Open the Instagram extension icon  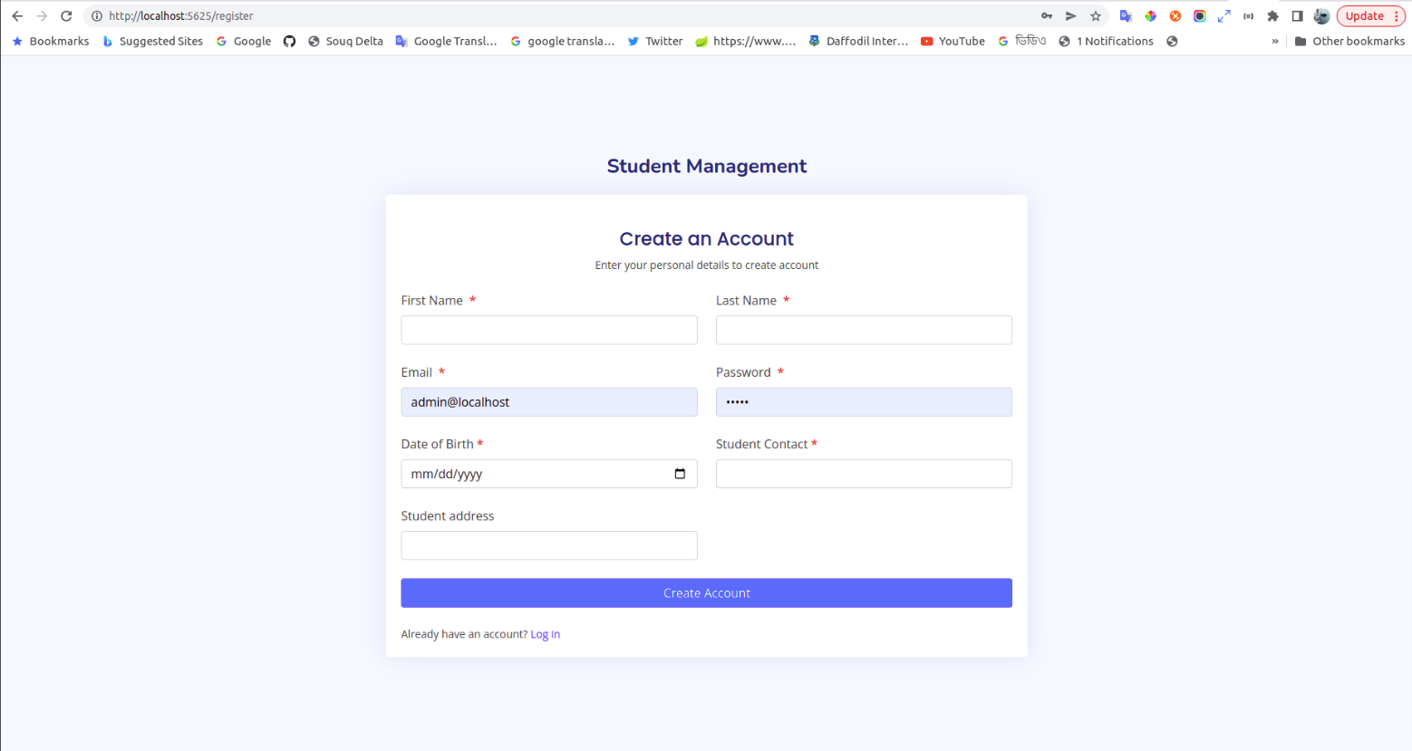pos(1200,15)
